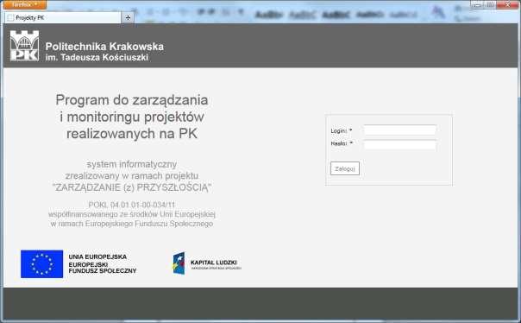Focus the Hasło password field

pos(399,145)
